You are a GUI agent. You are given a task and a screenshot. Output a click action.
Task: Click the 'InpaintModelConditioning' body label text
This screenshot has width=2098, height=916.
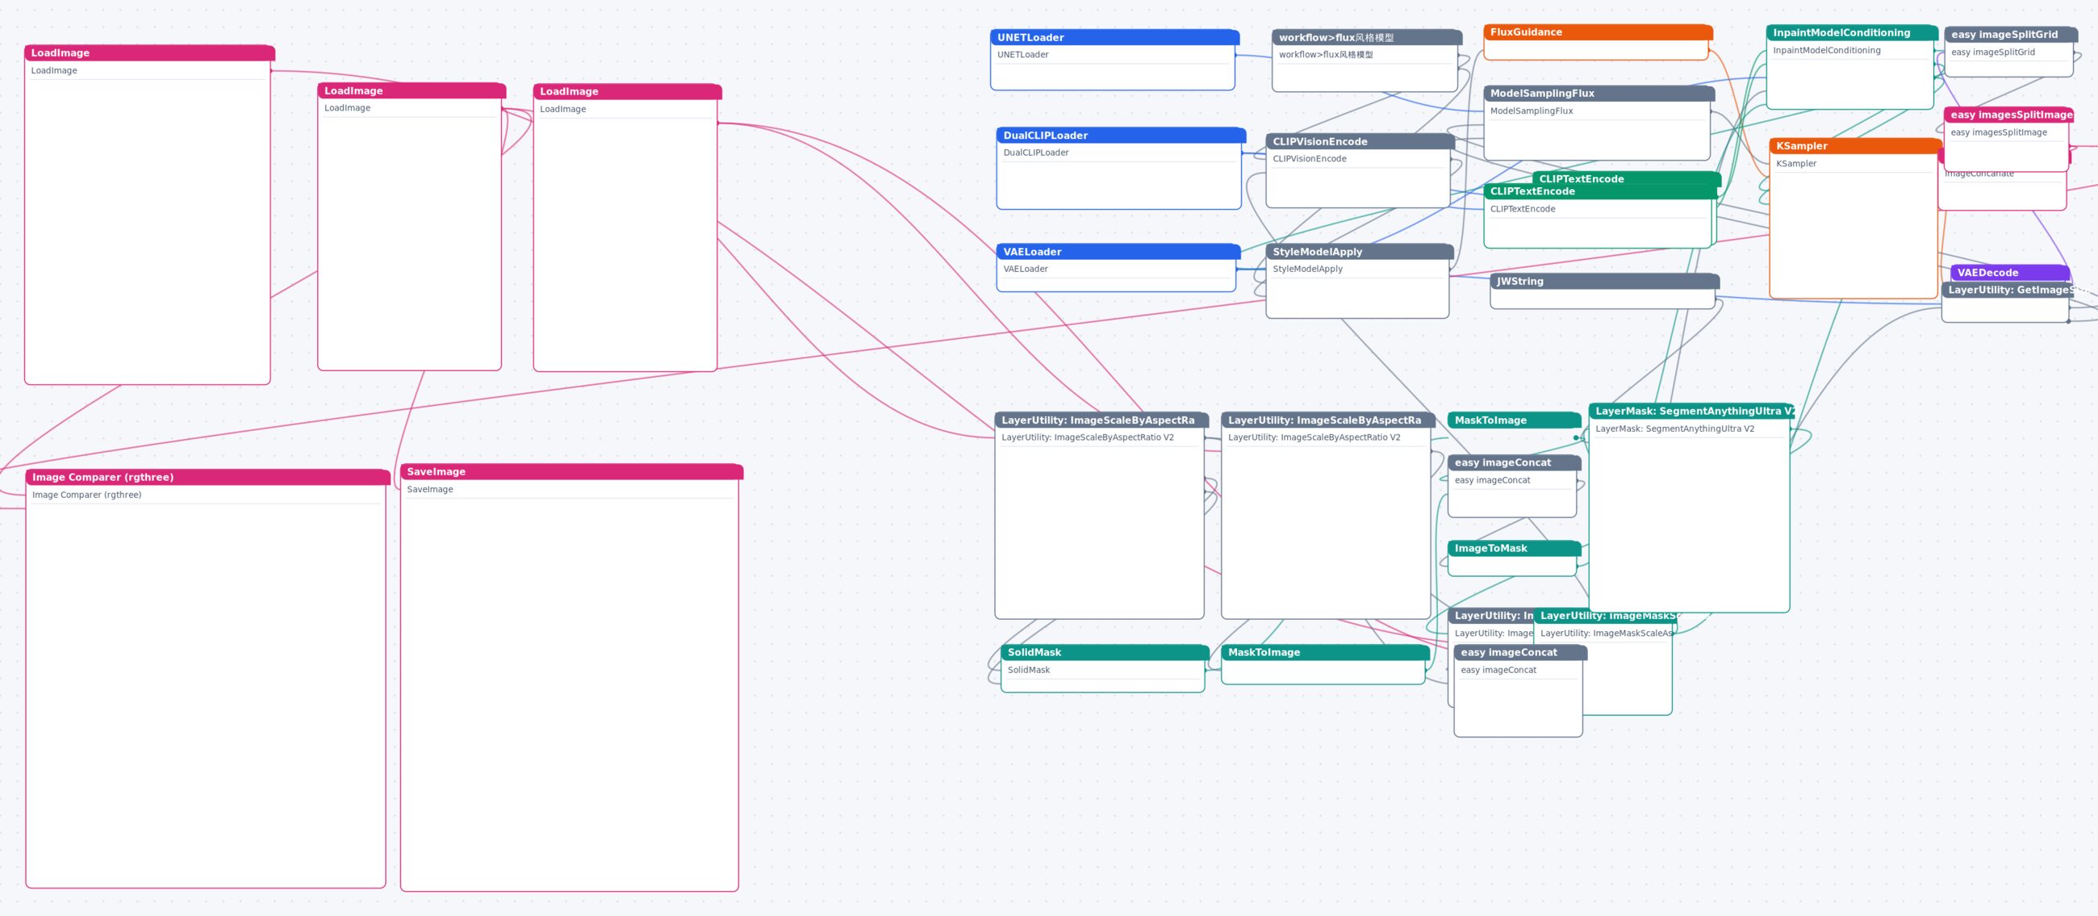(1827, 52)
